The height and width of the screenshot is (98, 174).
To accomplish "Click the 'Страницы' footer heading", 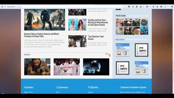I will 62,87.
